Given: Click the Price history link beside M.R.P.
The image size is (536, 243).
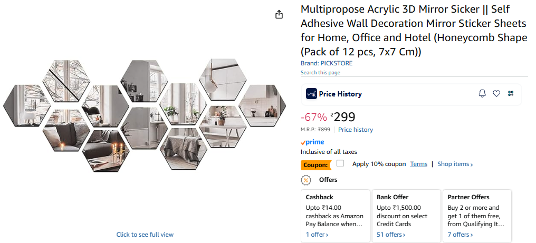Looking at the screenshot, I should point(356,130).
